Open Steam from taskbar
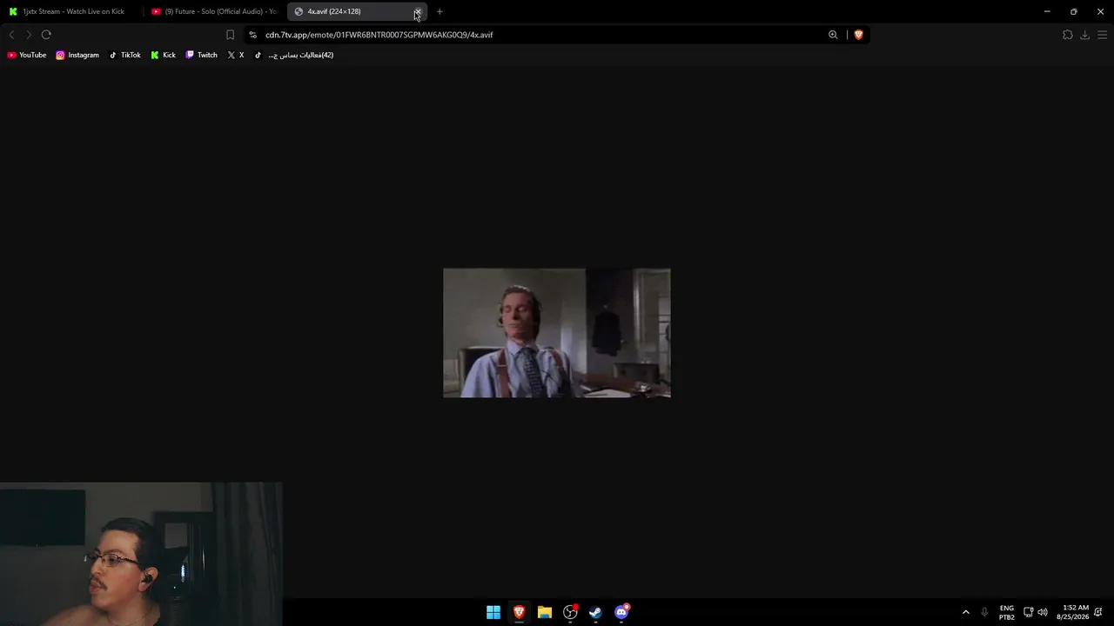 click(595, 612)
